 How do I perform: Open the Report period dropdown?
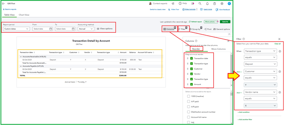point(16,29)
